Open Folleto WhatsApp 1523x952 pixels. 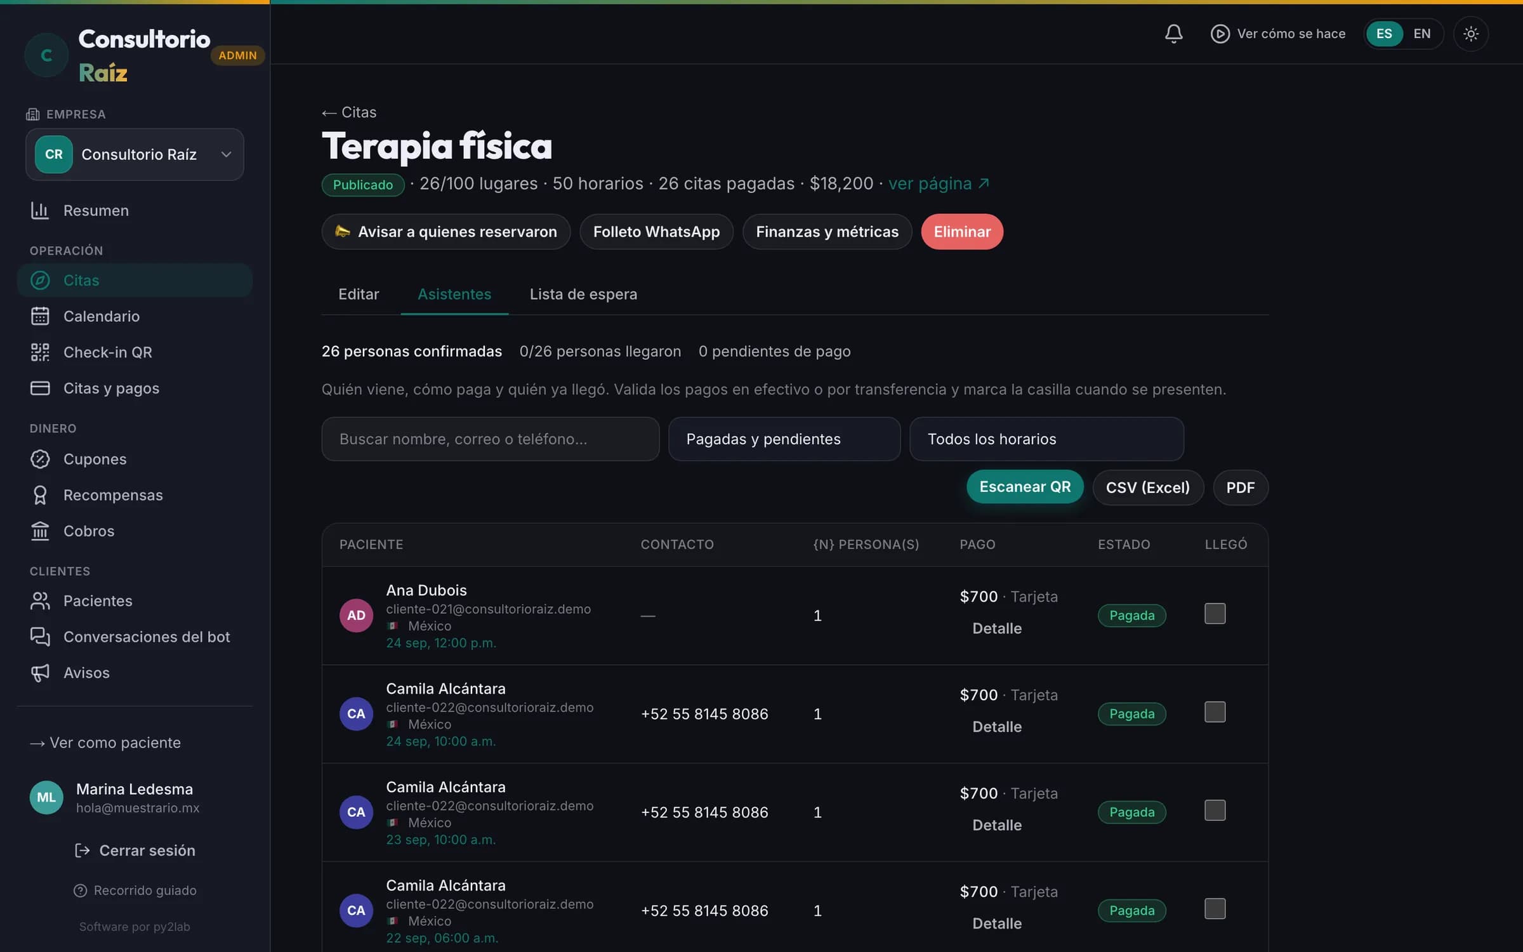pos(656,232)
